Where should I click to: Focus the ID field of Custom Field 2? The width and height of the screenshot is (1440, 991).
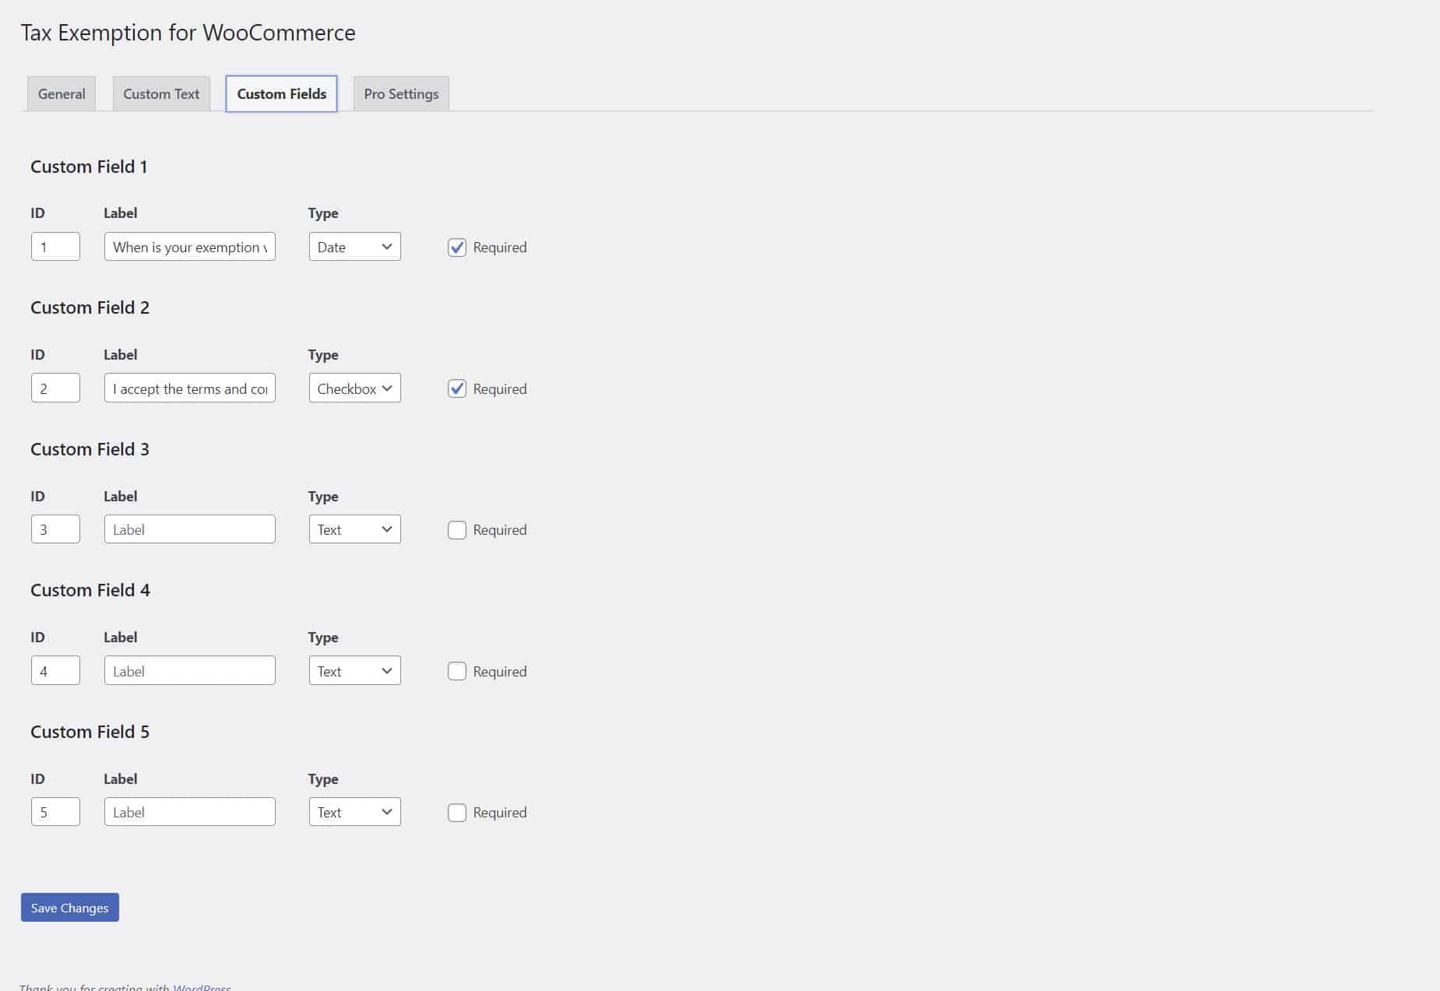pyautogui.click(x=55, y=388)
